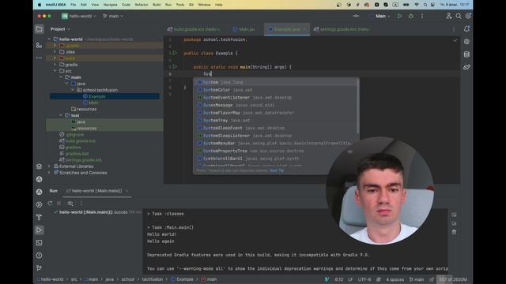Select SystemColor completion suggestion

point(276,90)
